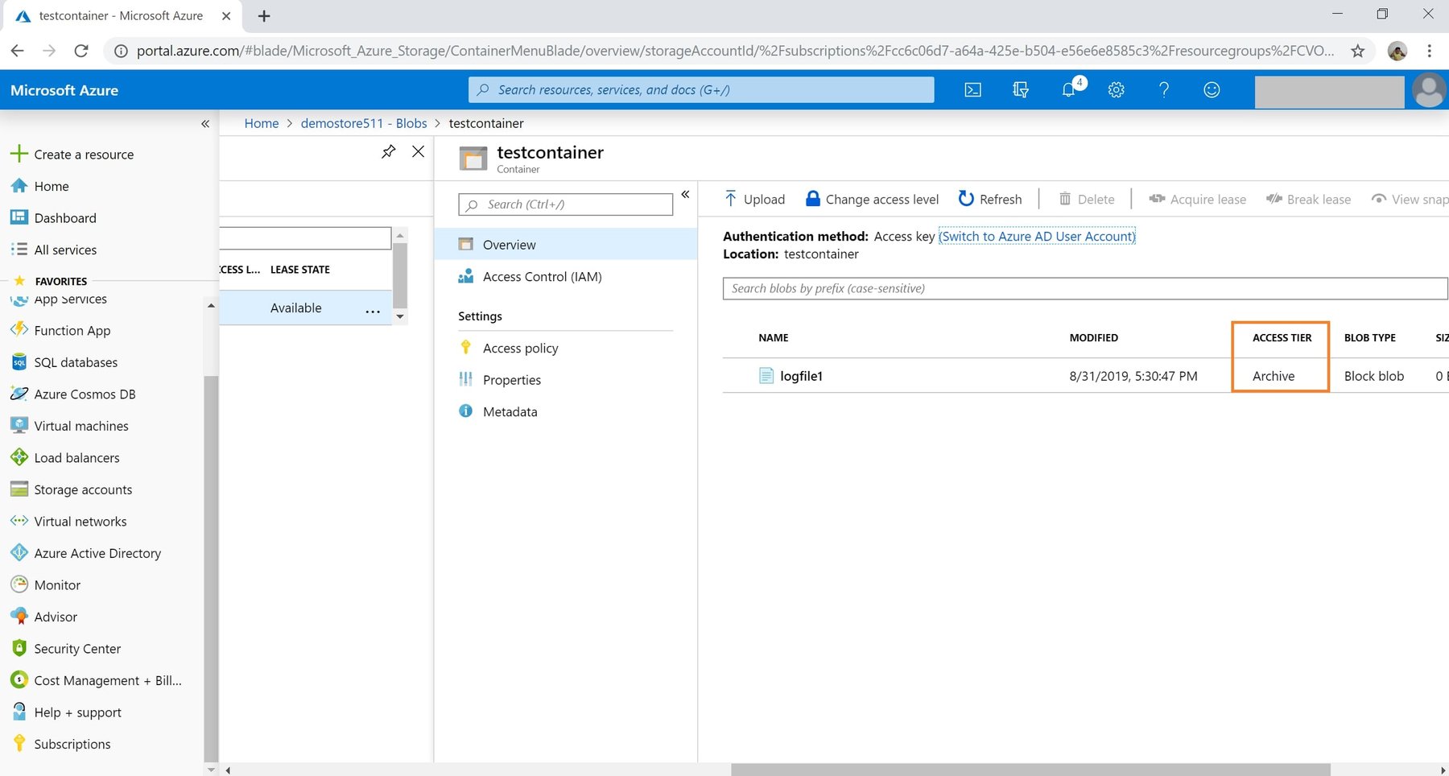The width and height of the screenshot is (1449, 776).
Task: Switch to Access Control (IAM)
Action: (x=542, y=276)
